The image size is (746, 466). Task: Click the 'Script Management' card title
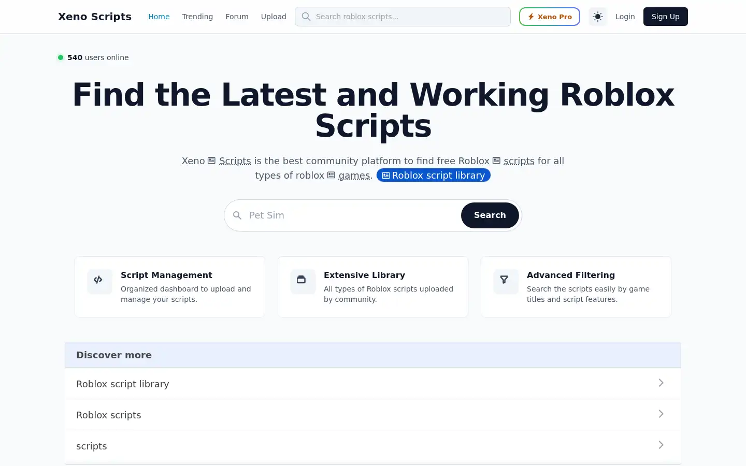pyautogui.click(x=166, y=275)
